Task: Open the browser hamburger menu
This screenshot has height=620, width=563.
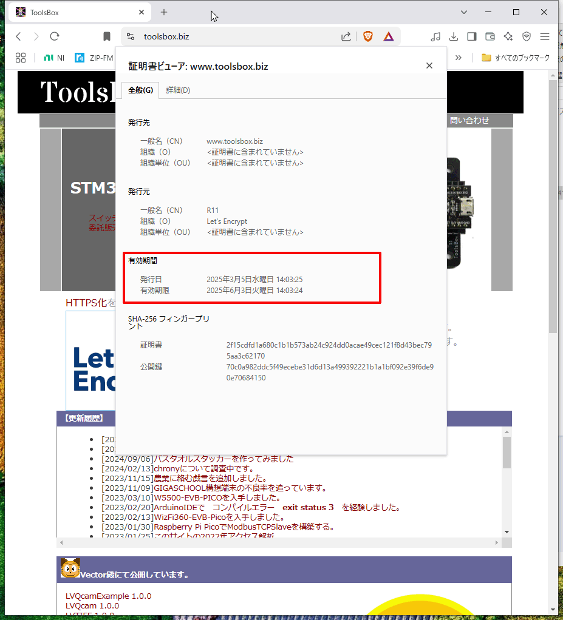Action: 545,37
